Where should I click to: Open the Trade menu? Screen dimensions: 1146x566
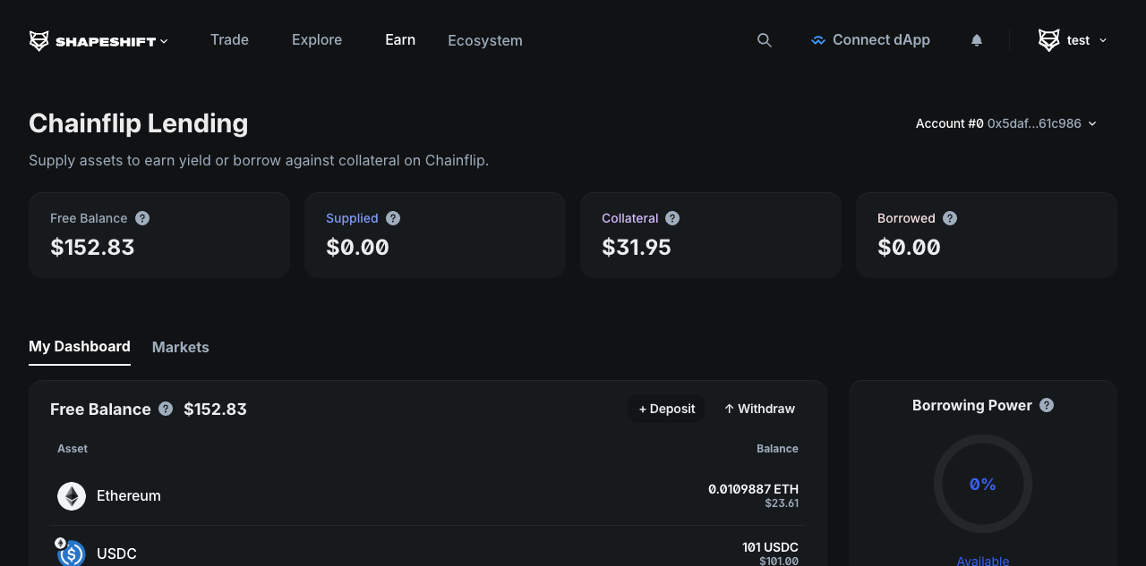tap(229, 40)
